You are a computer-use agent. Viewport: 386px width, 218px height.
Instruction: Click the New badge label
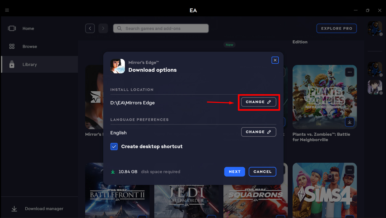pos(229,45)
